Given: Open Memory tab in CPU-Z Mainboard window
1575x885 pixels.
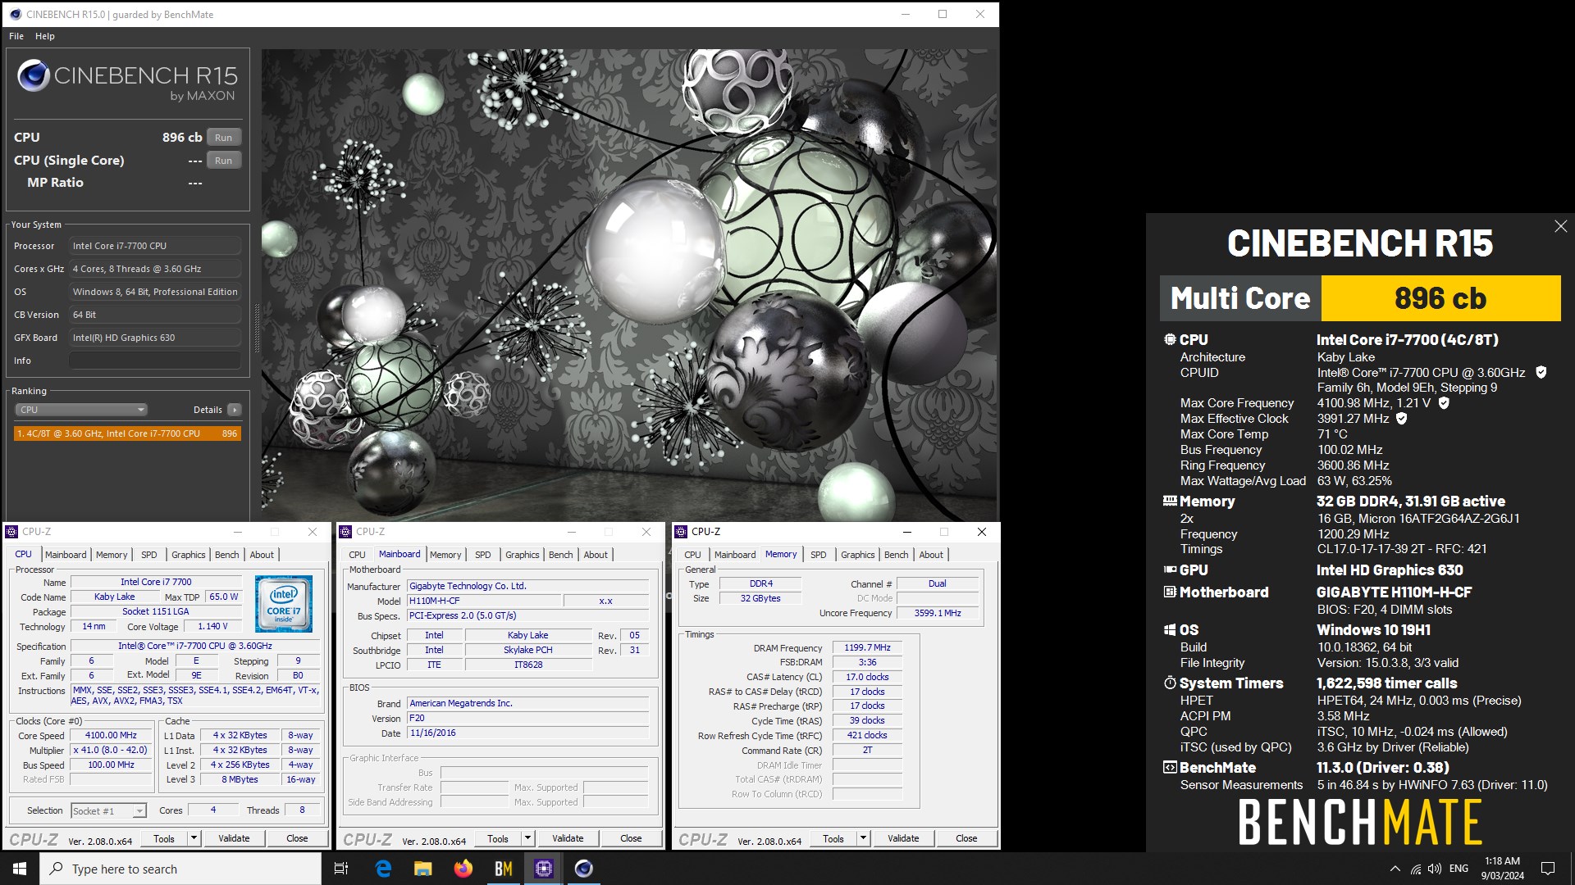Looking at the screenshot, I should point(445,555).
